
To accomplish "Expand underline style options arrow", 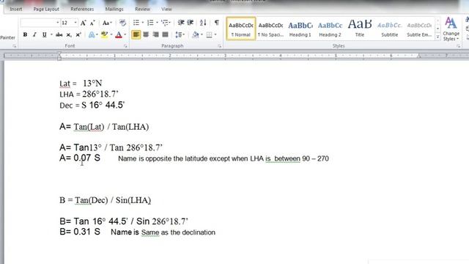I will 51,34.
